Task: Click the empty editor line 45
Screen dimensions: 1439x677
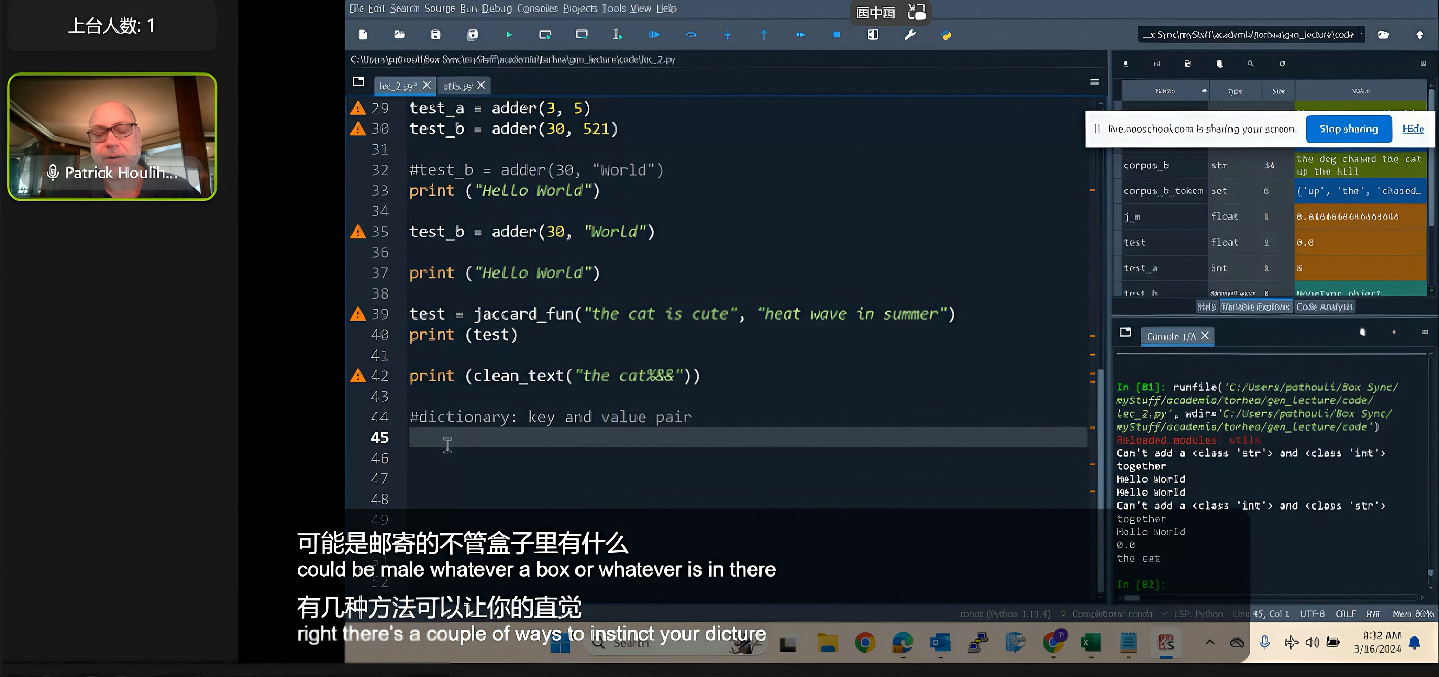Action: point(748,438)
